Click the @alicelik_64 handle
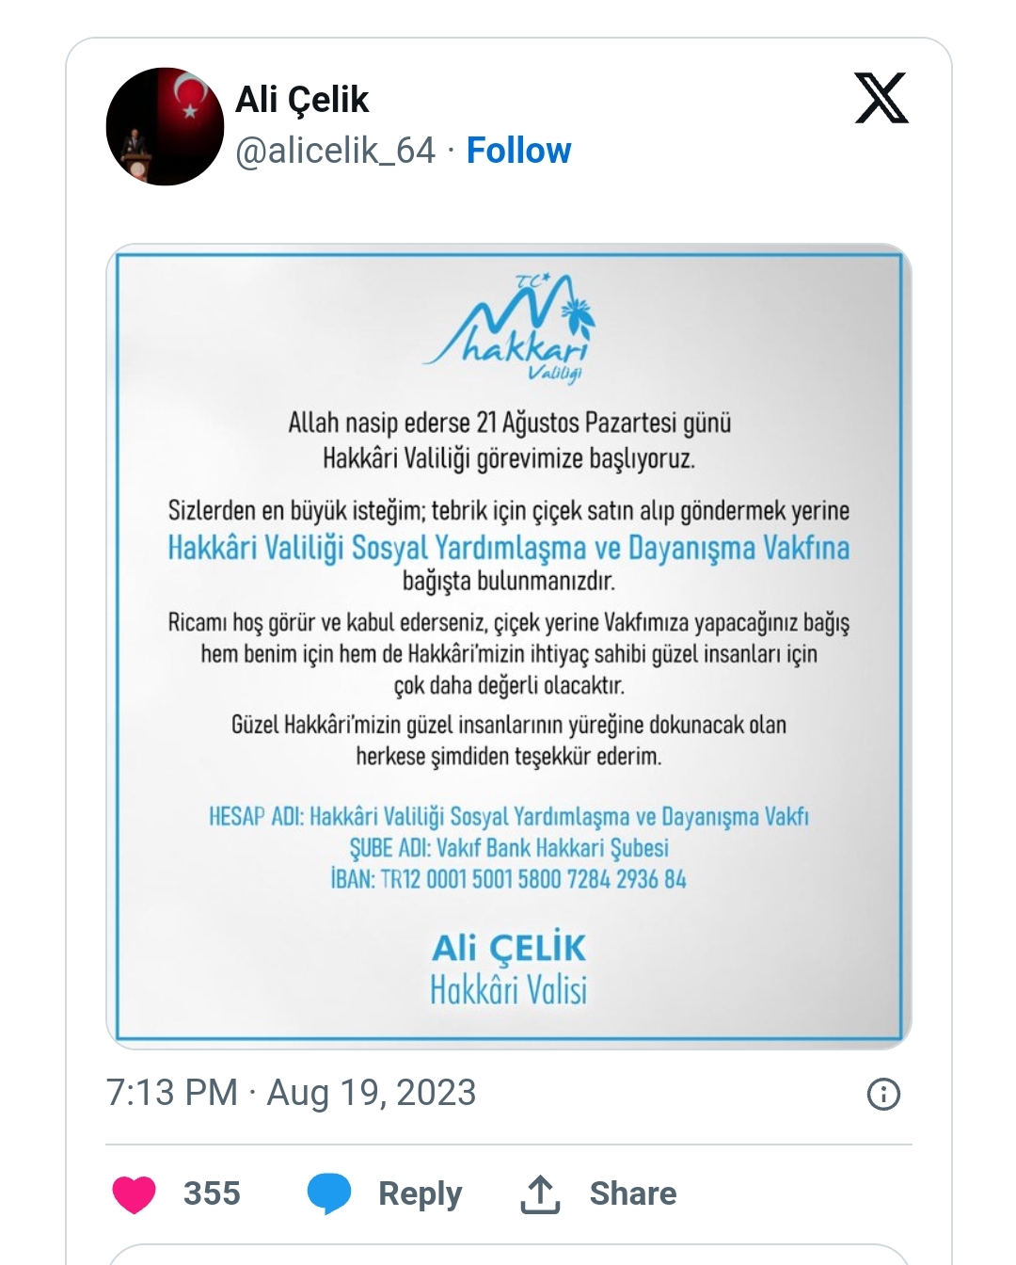1016x1265 pixels. 336,151
